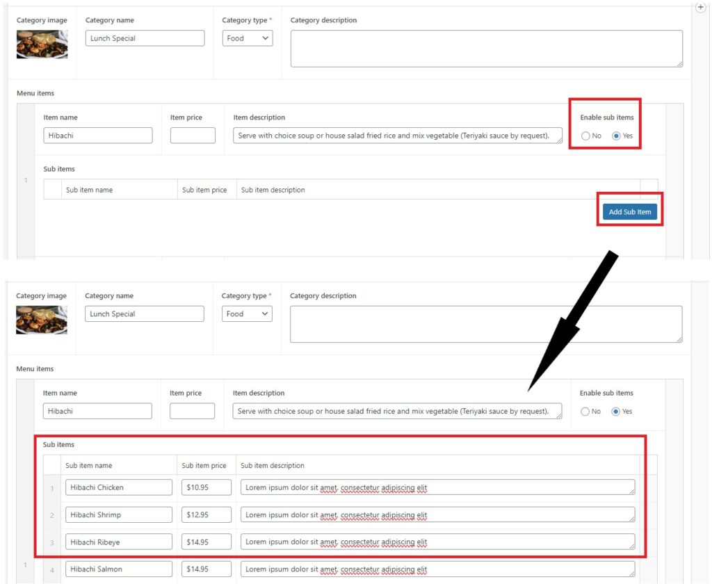712x584 pixels.
Task: Open Category type dropdown in the lower form
Action: pyautogui.click(x=247, y=314)
